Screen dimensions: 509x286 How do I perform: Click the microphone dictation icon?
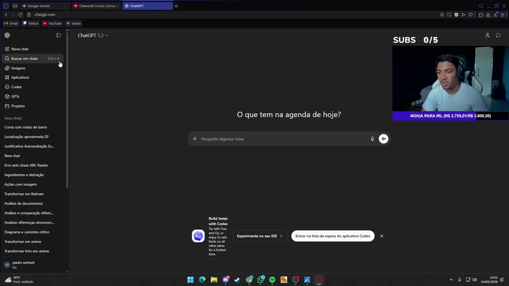(x=372, y=139)
